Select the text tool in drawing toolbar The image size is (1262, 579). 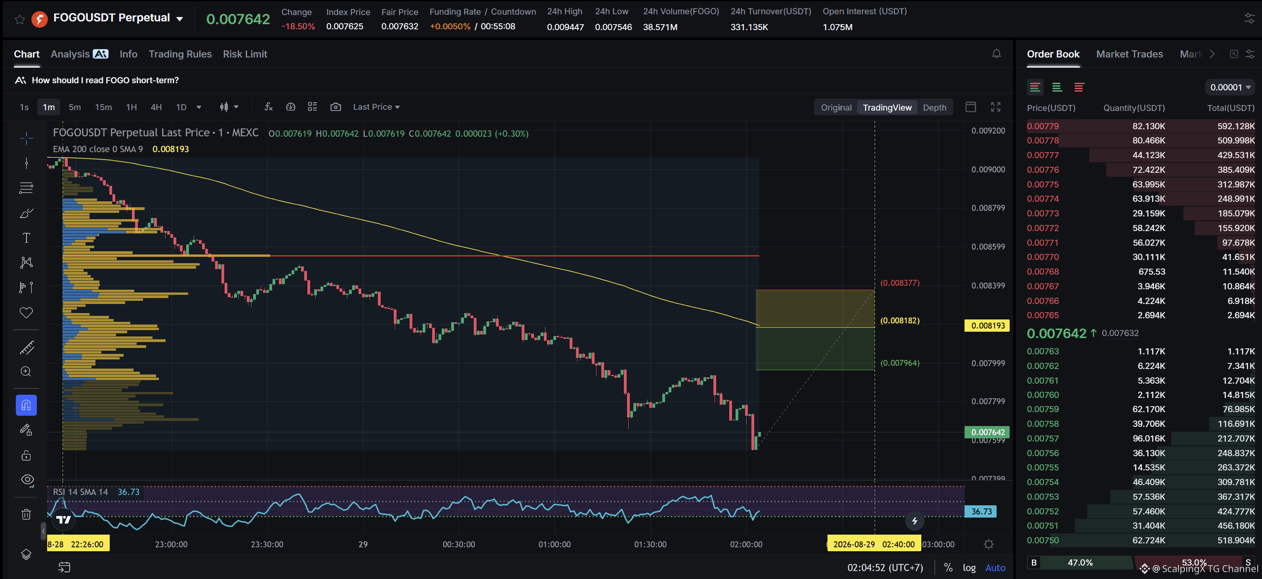tap(27, 238)
